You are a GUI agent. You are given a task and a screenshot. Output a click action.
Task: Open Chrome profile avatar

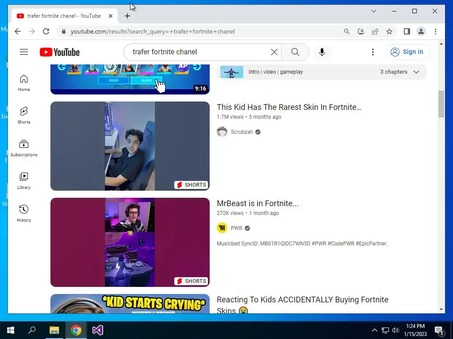tap(421, 31)
